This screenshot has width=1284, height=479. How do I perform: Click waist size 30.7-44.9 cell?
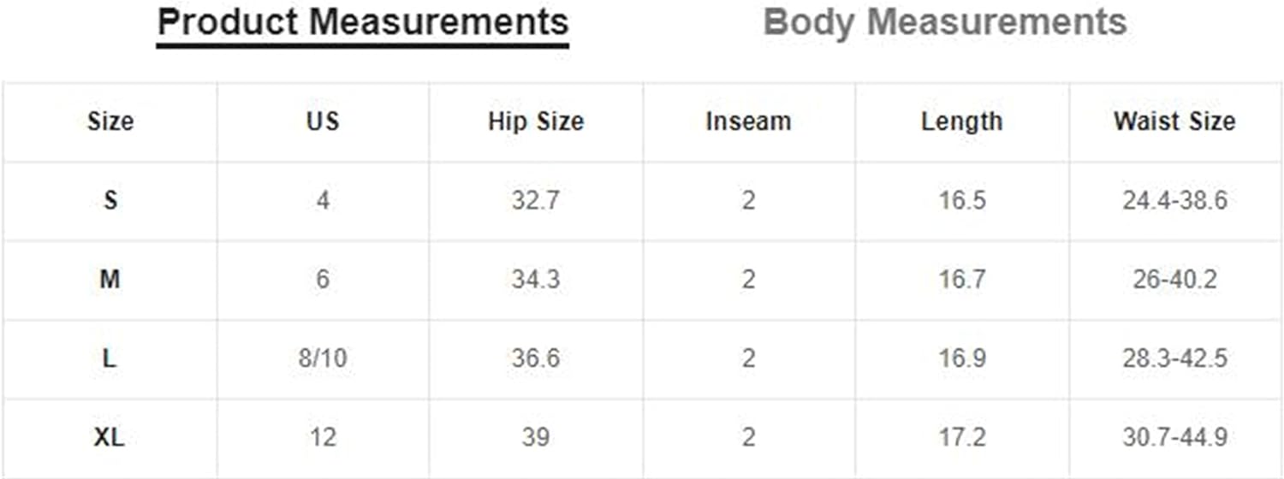point(1174,438)
